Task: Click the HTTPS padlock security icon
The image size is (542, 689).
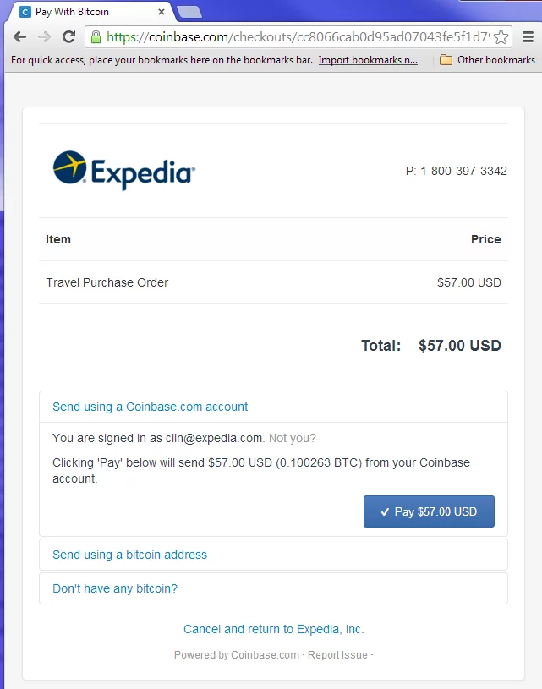Action: [96, 37]
